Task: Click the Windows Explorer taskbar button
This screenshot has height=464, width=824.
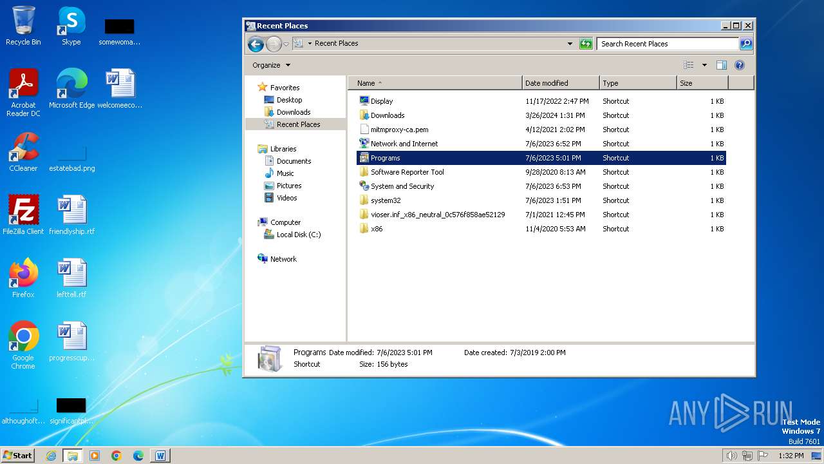Action: [73, 456]
